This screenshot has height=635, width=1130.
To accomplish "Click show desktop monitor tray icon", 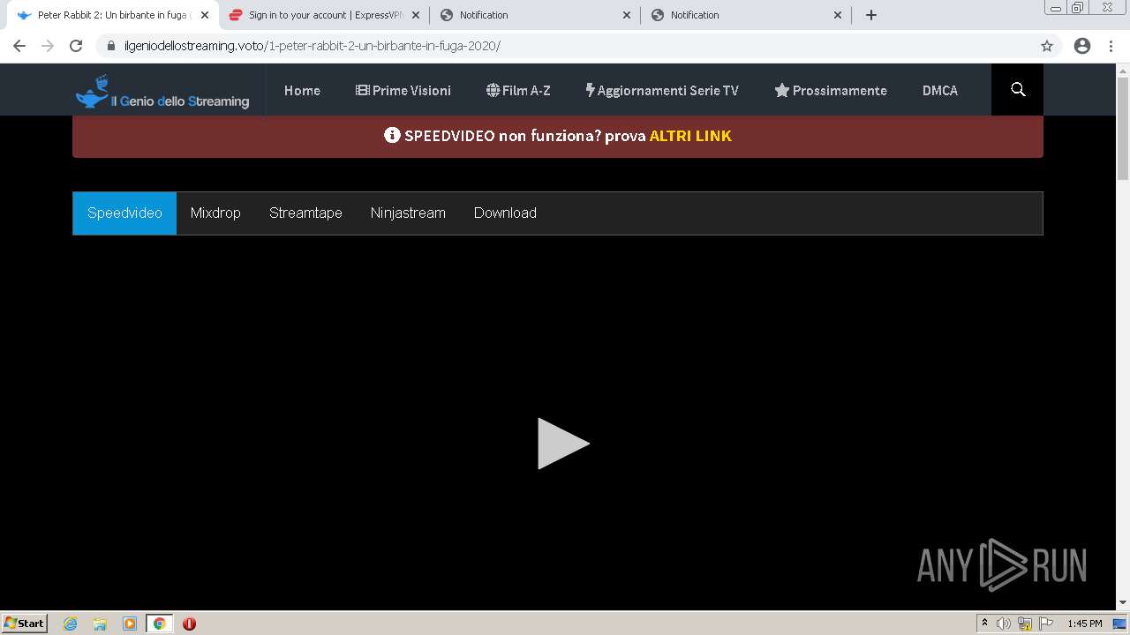I will 1120,624.
